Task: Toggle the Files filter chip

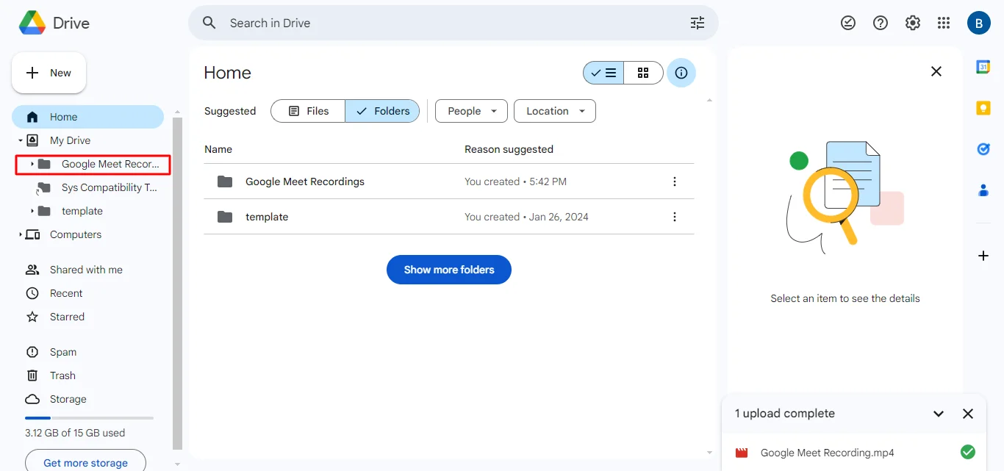Action: (x=307, y=110)
